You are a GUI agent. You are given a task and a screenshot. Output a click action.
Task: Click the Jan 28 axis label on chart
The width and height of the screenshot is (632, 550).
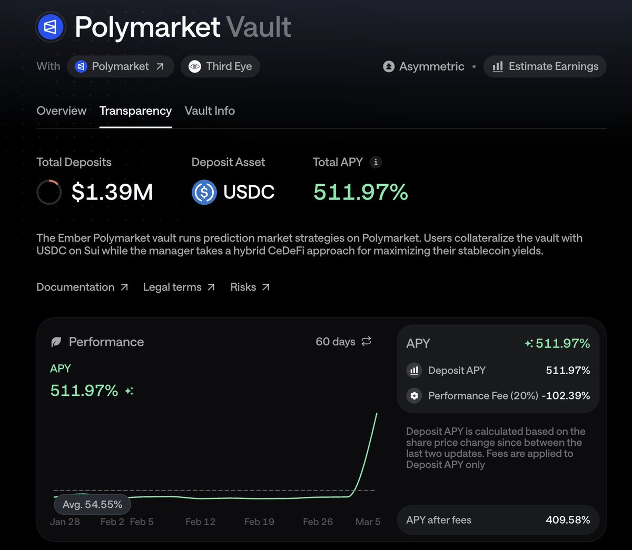65,522
